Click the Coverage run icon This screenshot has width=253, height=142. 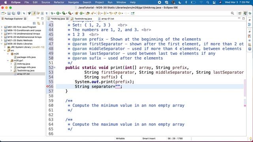pos(64,13)
